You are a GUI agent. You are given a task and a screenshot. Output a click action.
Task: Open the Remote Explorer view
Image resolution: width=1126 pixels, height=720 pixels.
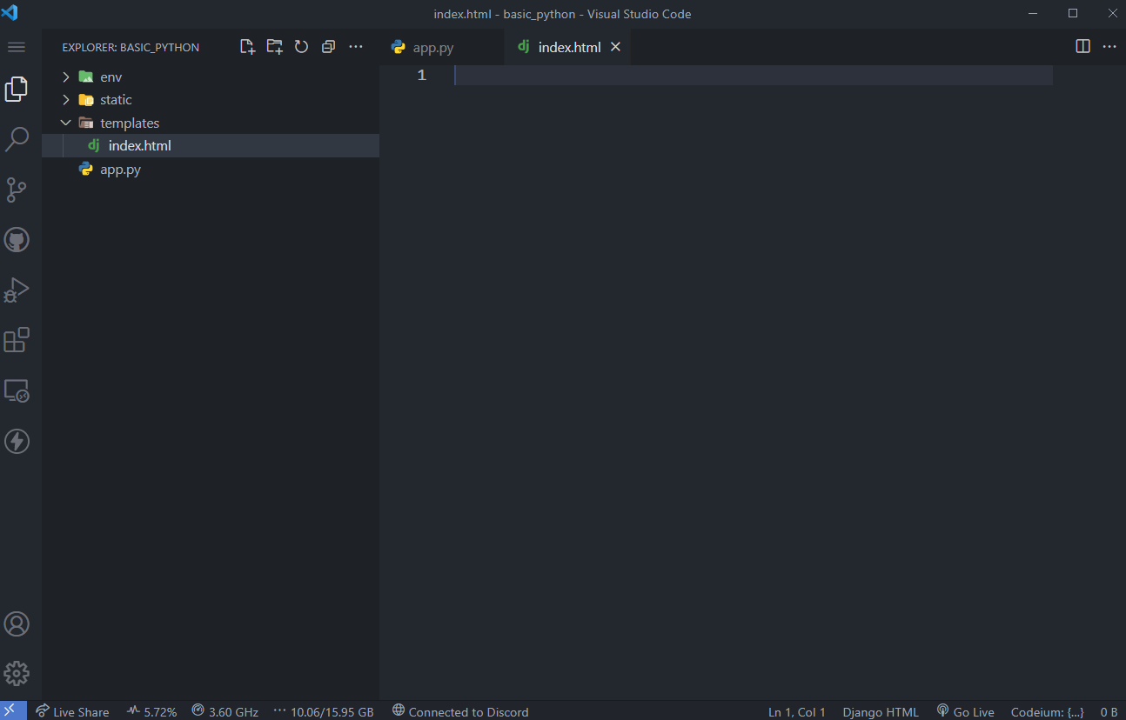coord(17,391)
